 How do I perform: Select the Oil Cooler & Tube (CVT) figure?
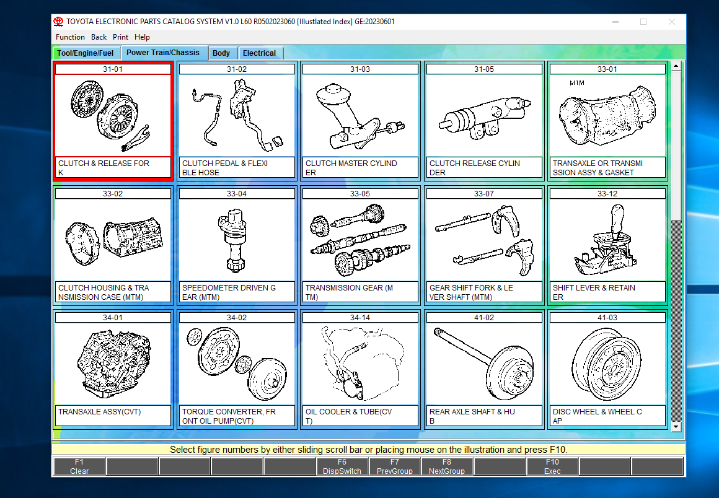360,362
